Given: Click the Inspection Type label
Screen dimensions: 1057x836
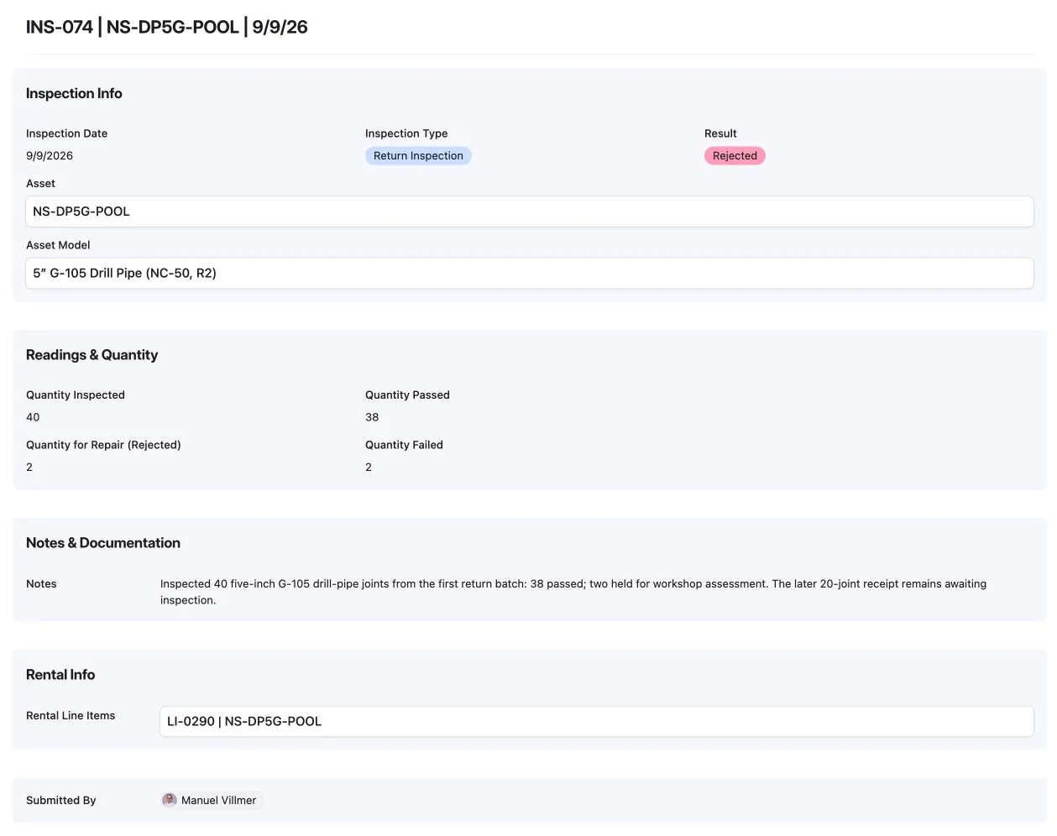Looking at the screenshot, I should coord(406,133).
